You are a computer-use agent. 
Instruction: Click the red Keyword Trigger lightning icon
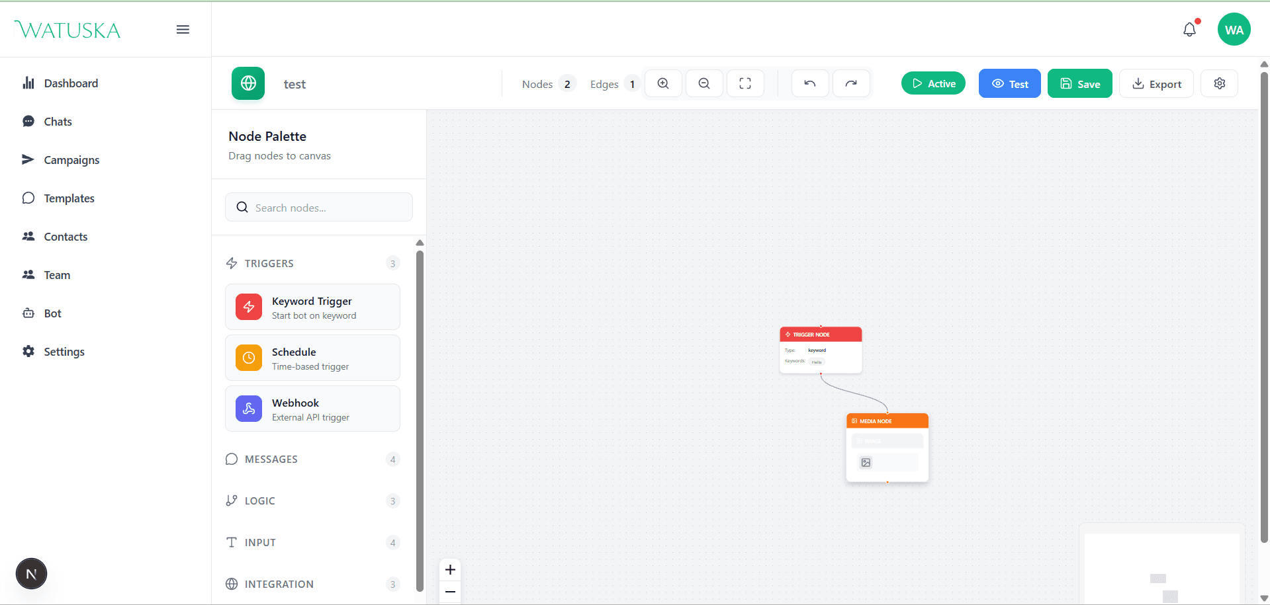[249, 307]
